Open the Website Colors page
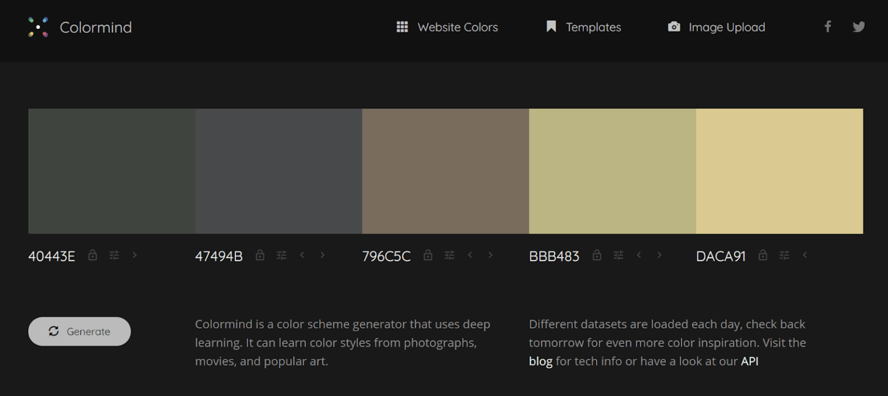The height and width of the screenshot is (396, 888). pyautogui.click(x=457, y=27)
